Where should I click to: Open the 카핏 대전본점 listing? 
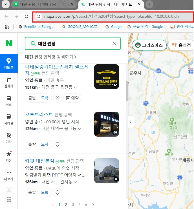click(39, 161)
